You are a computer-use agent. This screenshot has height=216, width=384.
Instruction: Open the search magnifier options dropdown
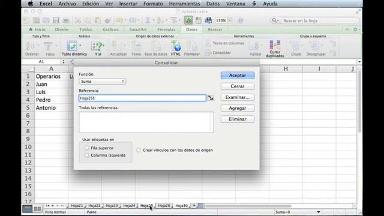point(275,20)
